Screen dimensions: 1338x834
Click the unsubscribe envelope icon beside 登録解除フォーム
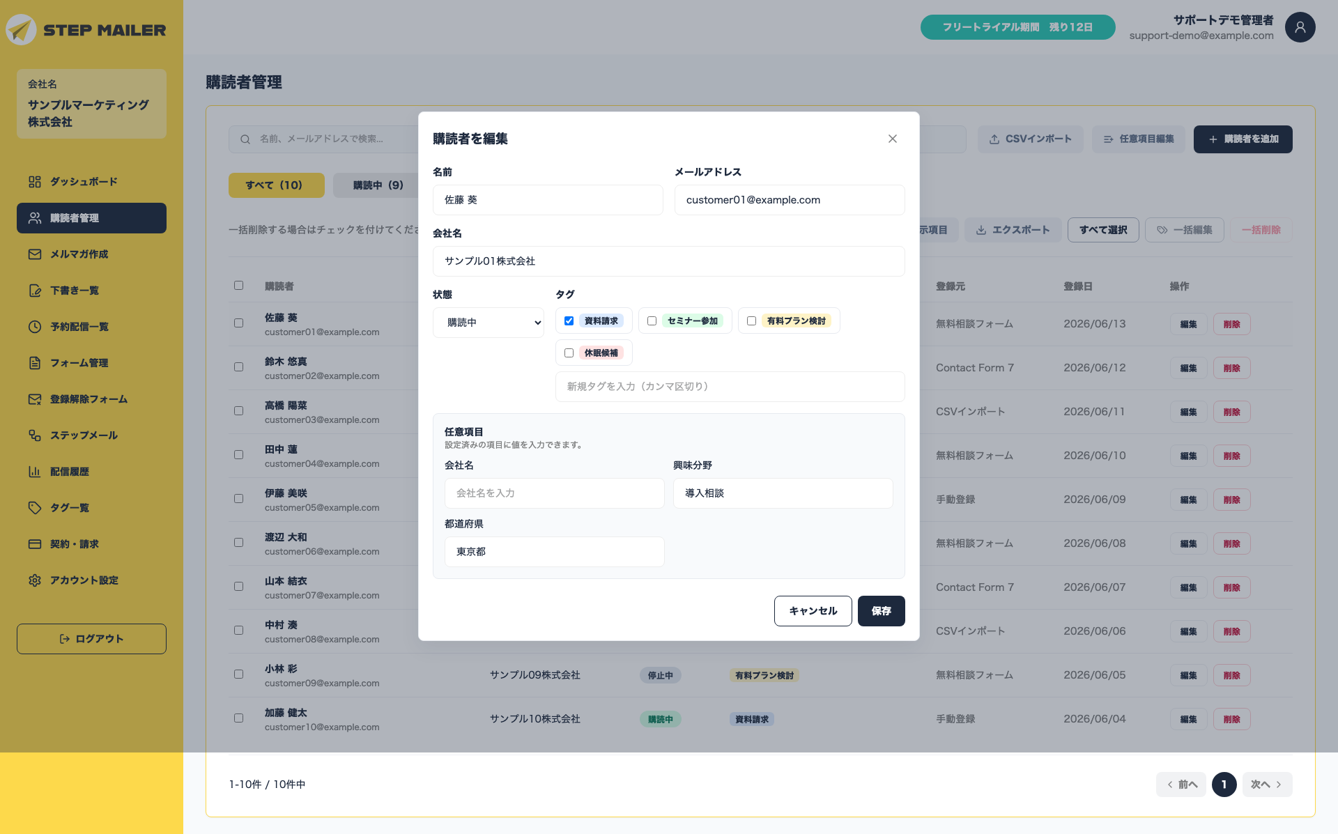click(x=35, y=399)
